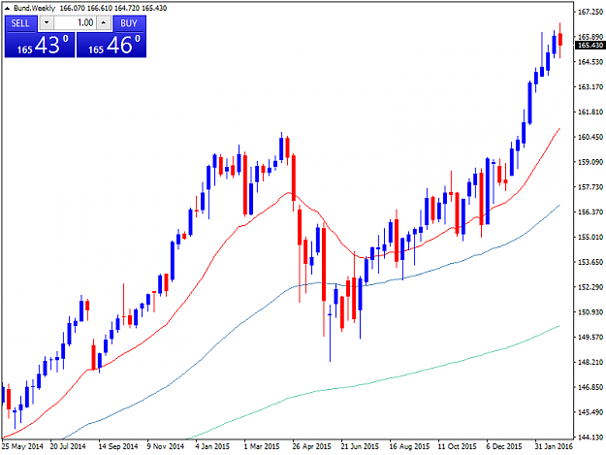Click the 149.570 price scale label

[x=590, y=337]
